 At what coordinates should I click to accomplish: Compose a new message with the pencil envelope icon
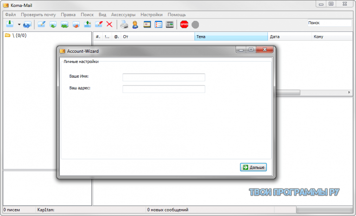pos(41,24)
